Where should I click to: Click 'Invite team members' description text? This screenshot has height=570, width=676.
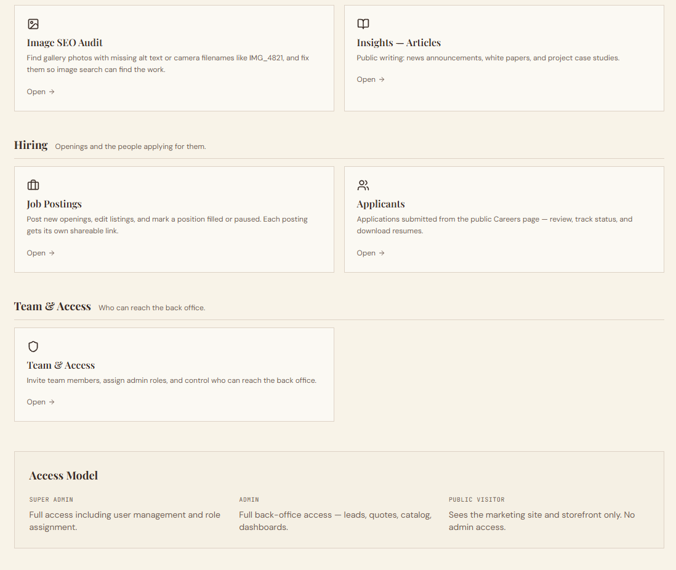point(172,380)
